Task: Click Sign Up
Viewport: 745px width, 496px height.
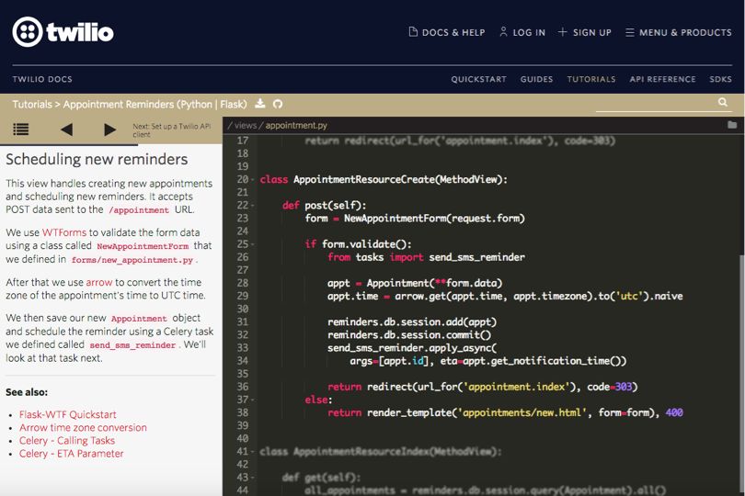Action: tap(584, 32)
